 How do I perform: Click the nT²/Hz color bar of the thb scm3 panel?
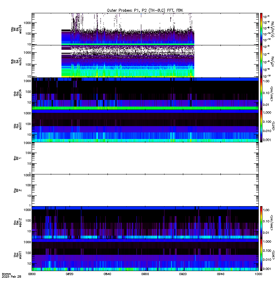coord(261,61)
